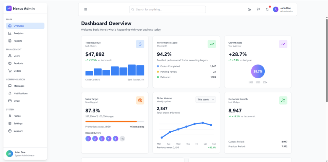Click the green trend icon on Performance Score
The width and height of the screenshot is (328, 162).
tap(212, 44)
